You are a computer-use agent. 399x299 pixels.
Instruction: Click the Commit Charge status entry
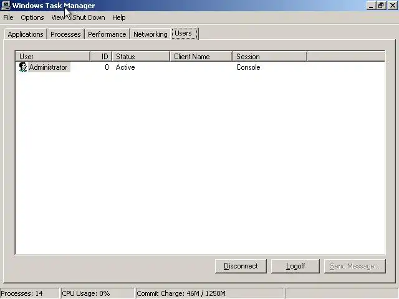tap(209, 293)
